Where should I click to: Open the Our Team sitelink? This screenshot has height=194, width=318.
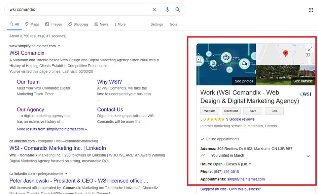[x=28, y=82]
